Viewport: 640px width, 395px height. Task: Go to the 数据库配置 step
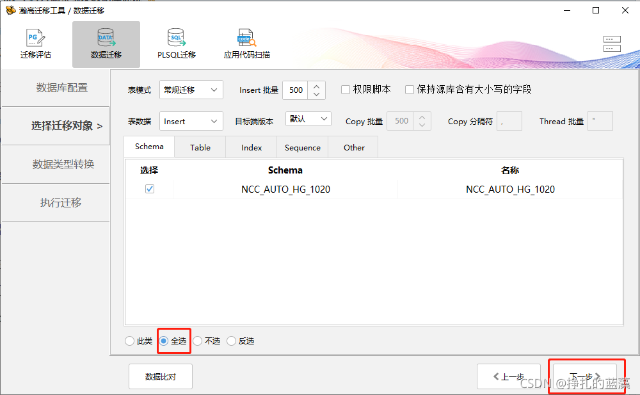[56, 88]
